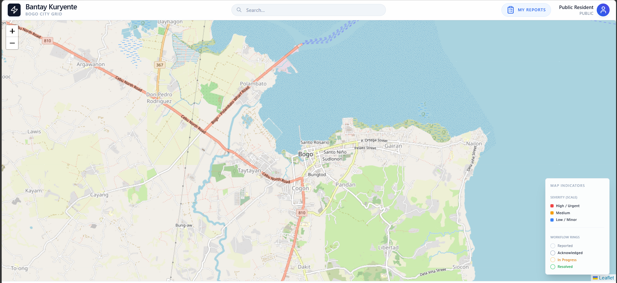Click the Gairan label on map
Image resolution: width=617 pixels, height=283 pixels.
[393, 146]
